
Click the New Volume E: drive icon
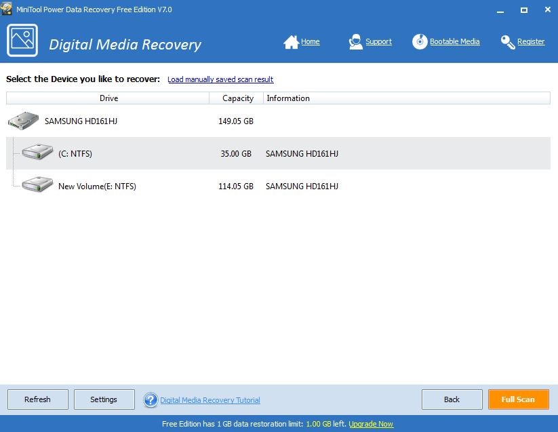coord(37,184)
